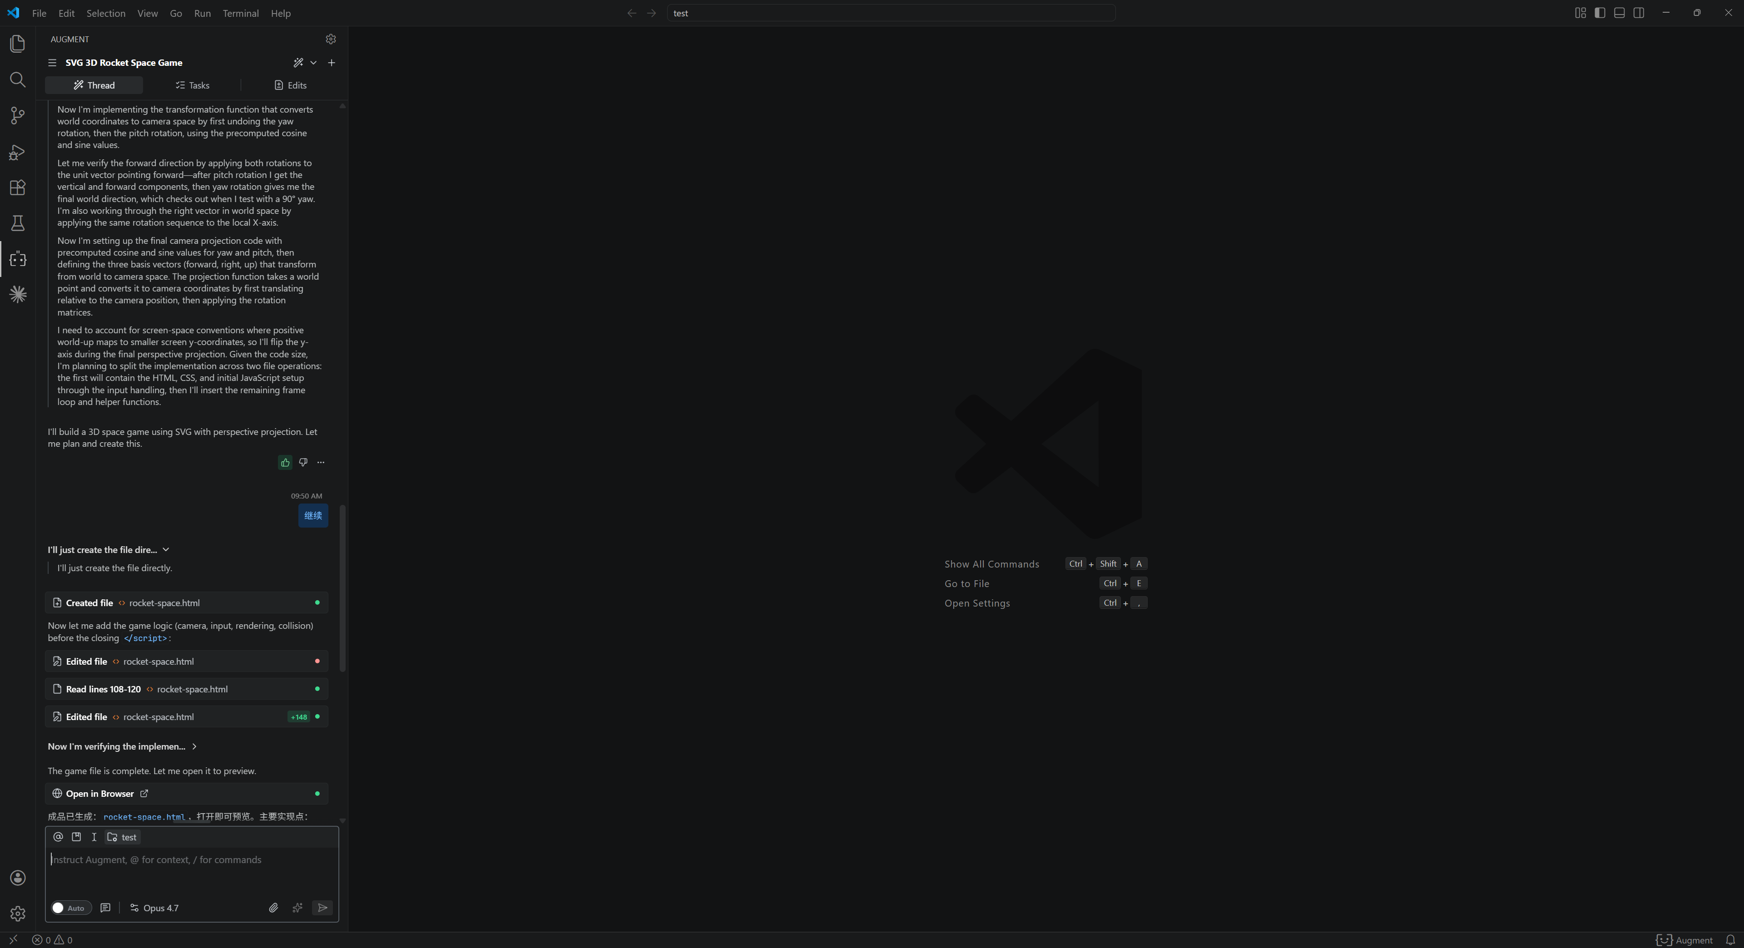Expand the Read lines 108-120 entry
This screenshot has width=1744, height=948.
(x=187, y=689)
